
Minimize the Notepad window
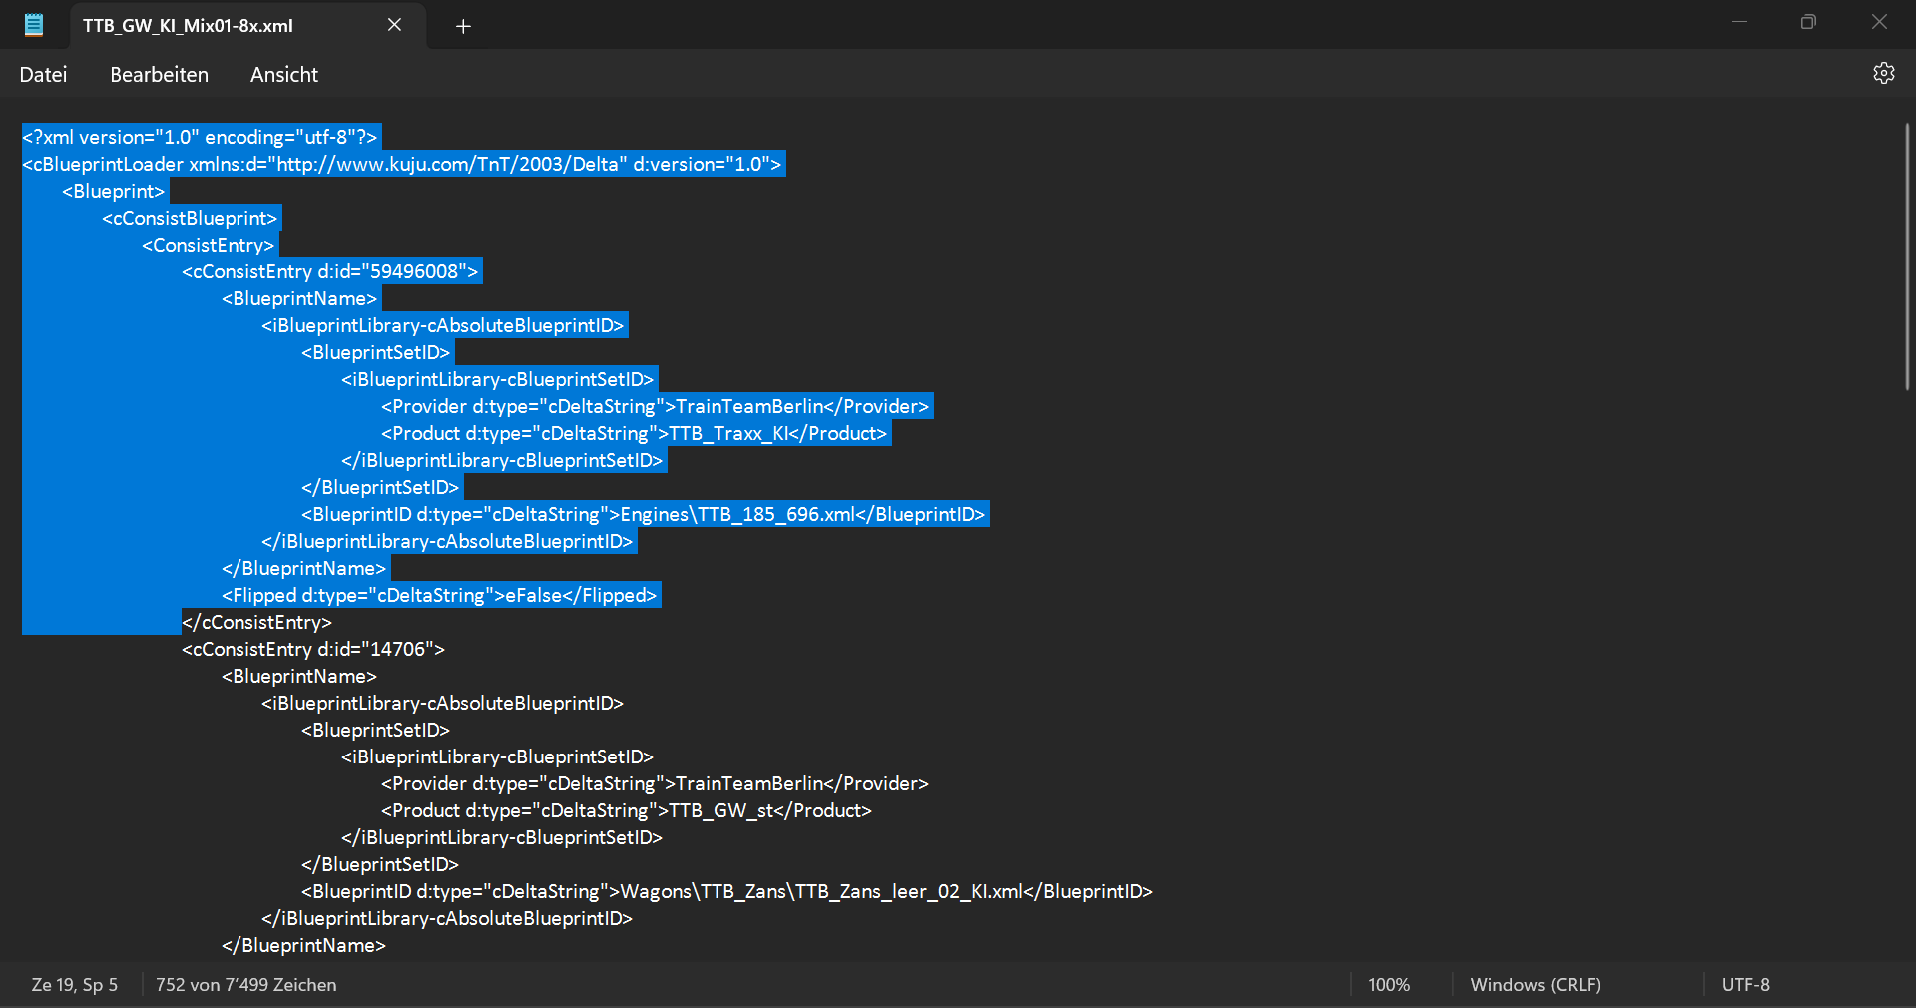[x=1739, y=22]
